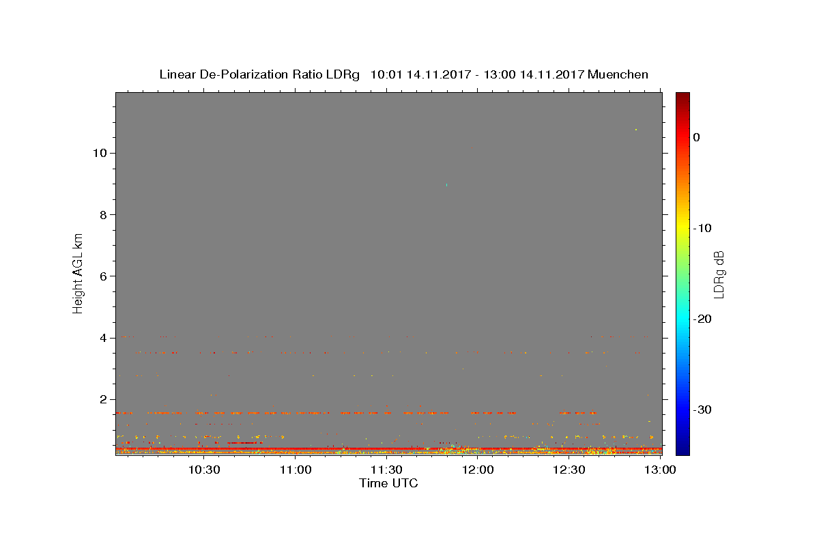Click the cyan dot near 9 km
819x546 pixels.
[x=446, y=185]
